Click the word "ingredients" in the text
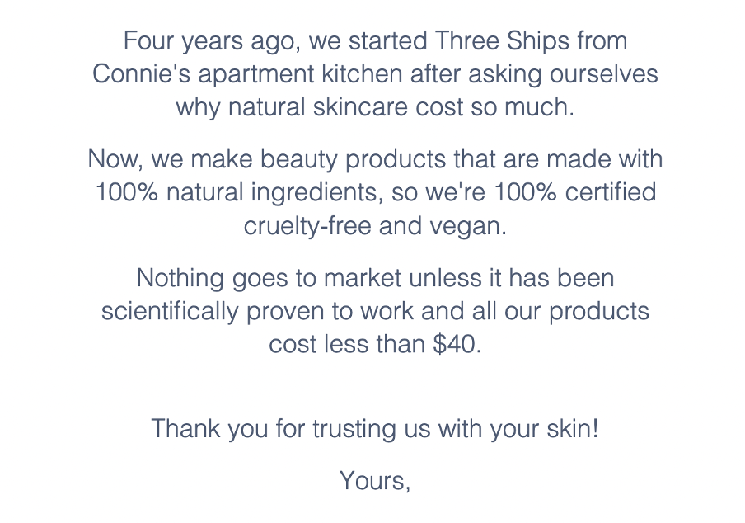745x523 pixels. [311, 192]
